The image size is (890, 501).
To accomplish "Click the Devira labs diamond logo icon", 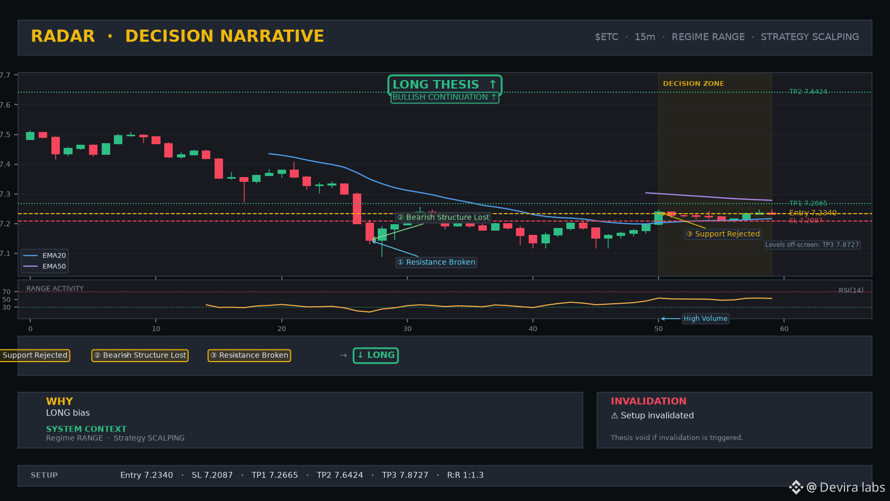I will pos(796,487).
